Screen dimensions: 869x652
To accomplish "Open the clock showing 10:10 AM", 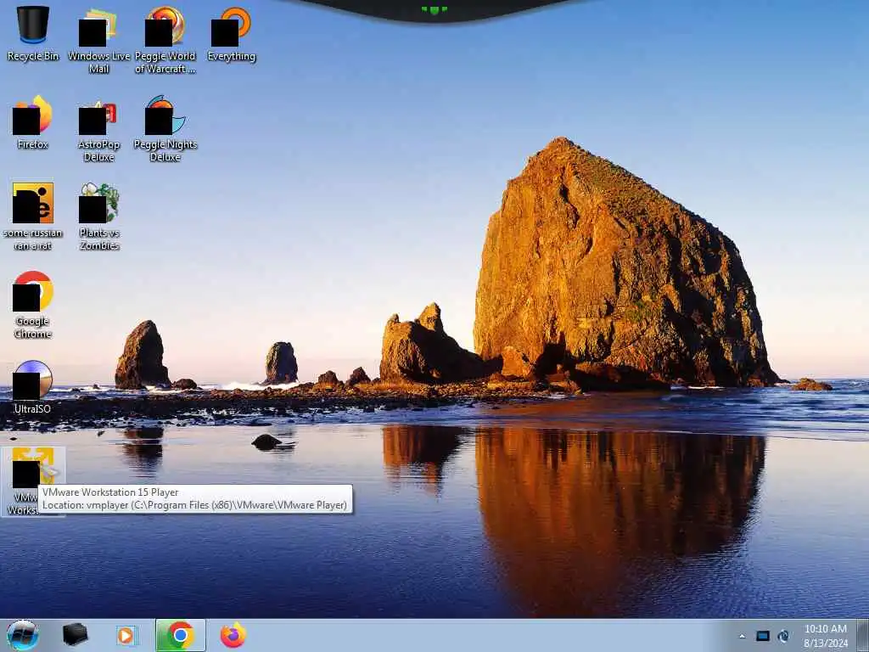I will point(825,636).
